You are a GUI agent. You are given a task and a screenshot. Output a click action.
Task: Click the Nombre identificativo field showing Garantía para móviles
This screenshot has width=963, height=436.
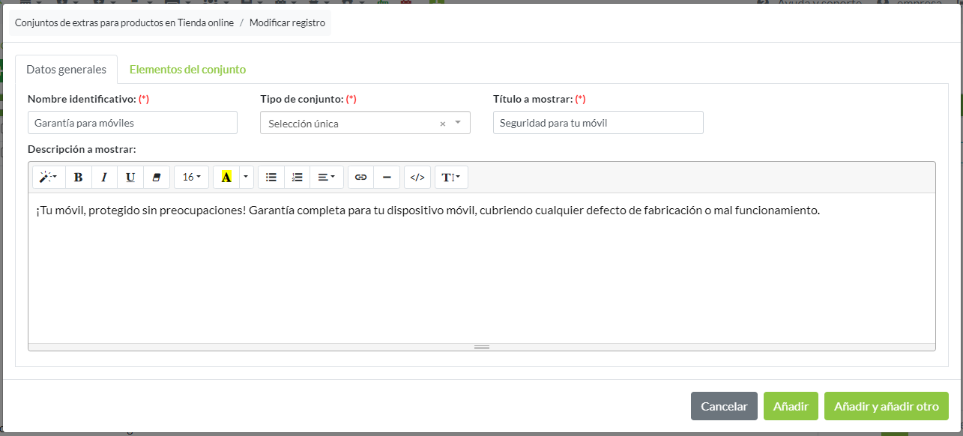[x=132, y=122]
